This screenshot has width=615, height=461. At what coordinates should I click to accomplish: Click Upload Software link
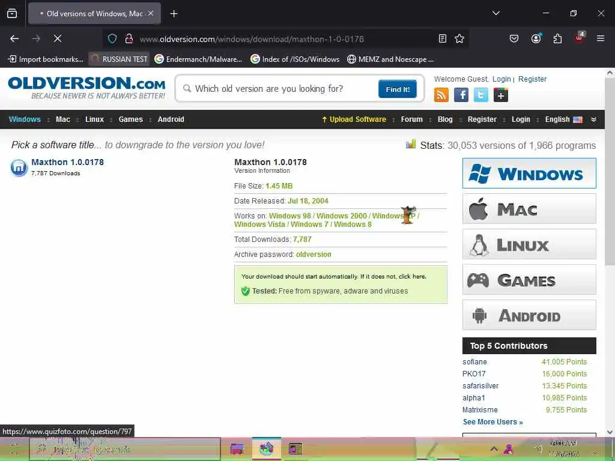click(x=354, y=119)
